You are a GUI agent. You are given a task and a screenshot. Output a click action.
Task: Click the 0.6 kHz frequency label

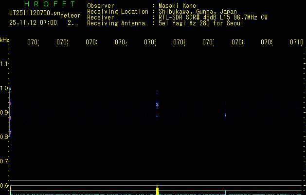coord(4,186)
